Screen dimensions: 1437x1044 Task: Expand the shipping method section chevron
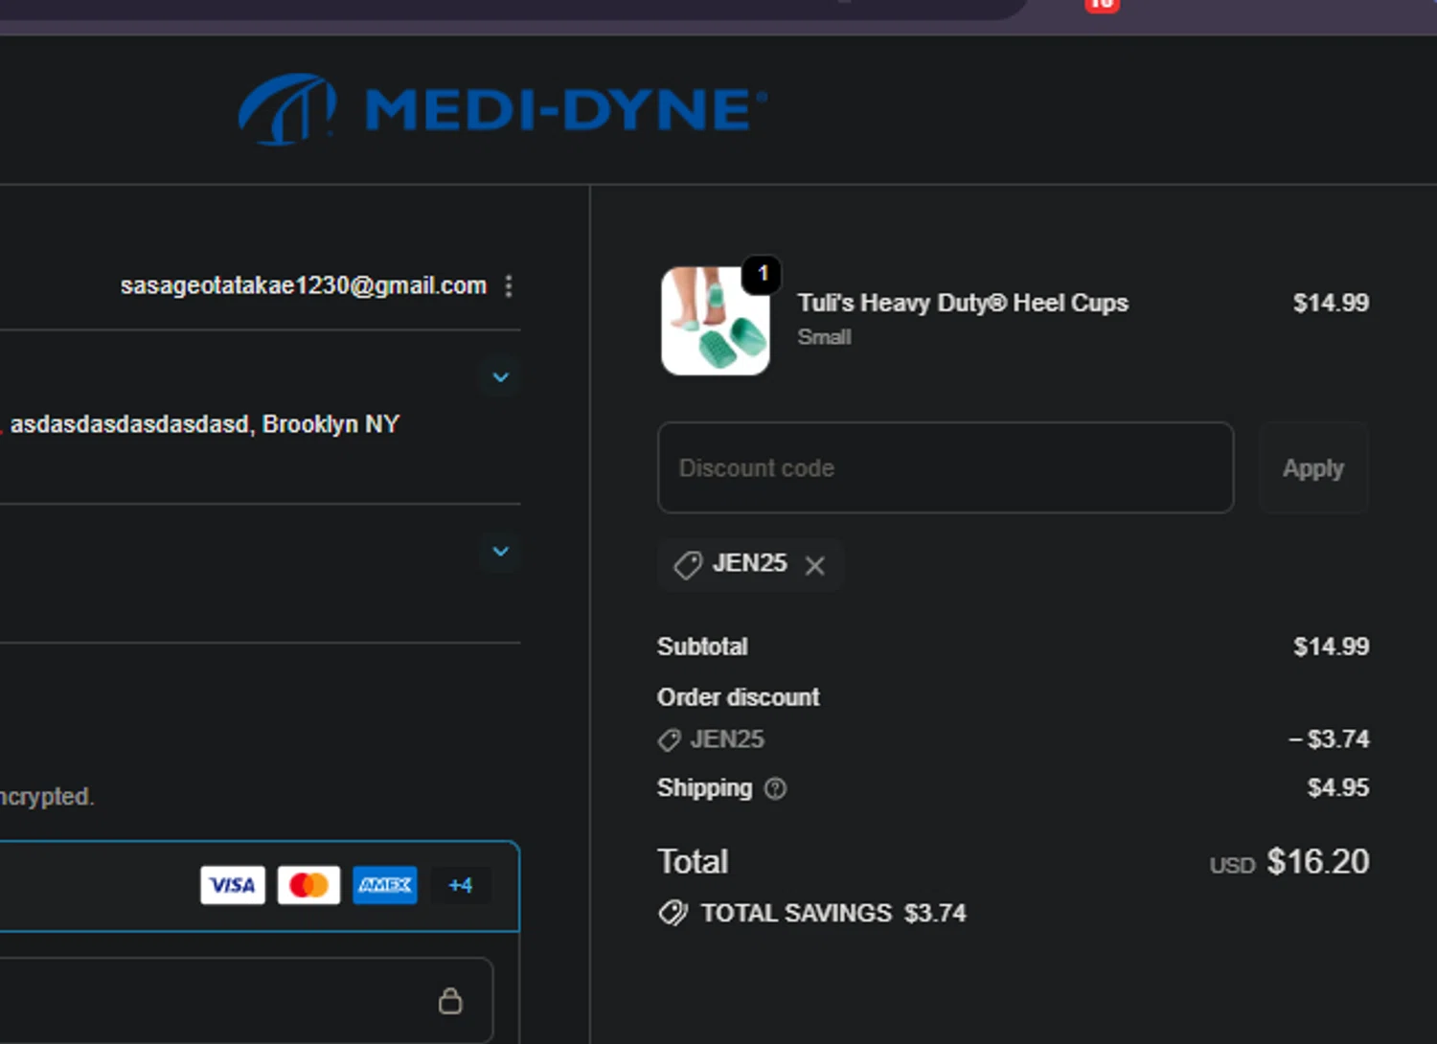pyautogui.click(x=500, y=552)
